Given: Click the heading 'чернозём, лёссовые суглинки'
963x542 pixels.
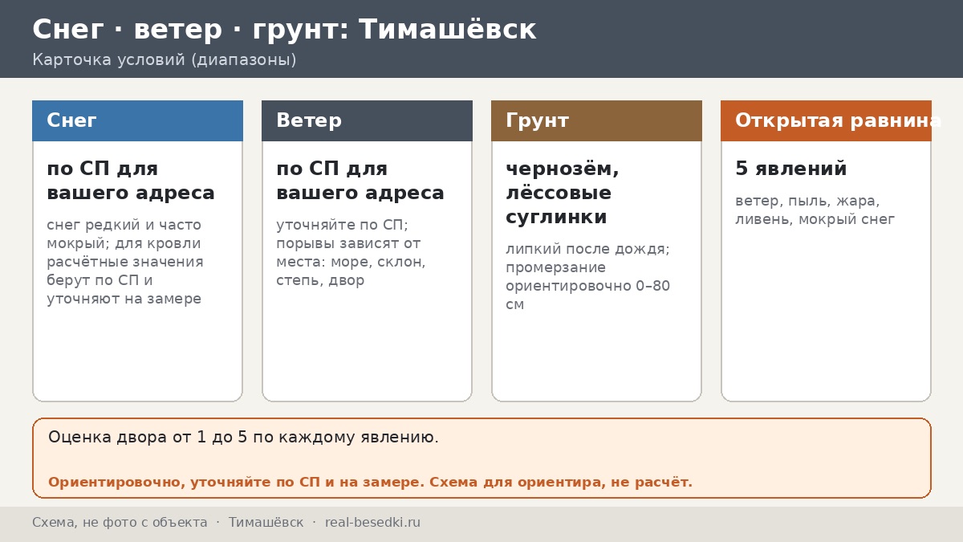Looking at the screenshot, I should 563,193.
